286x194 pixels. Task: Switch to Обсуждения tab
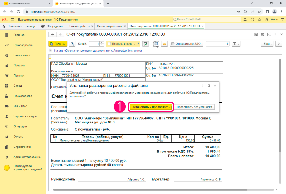53,26
